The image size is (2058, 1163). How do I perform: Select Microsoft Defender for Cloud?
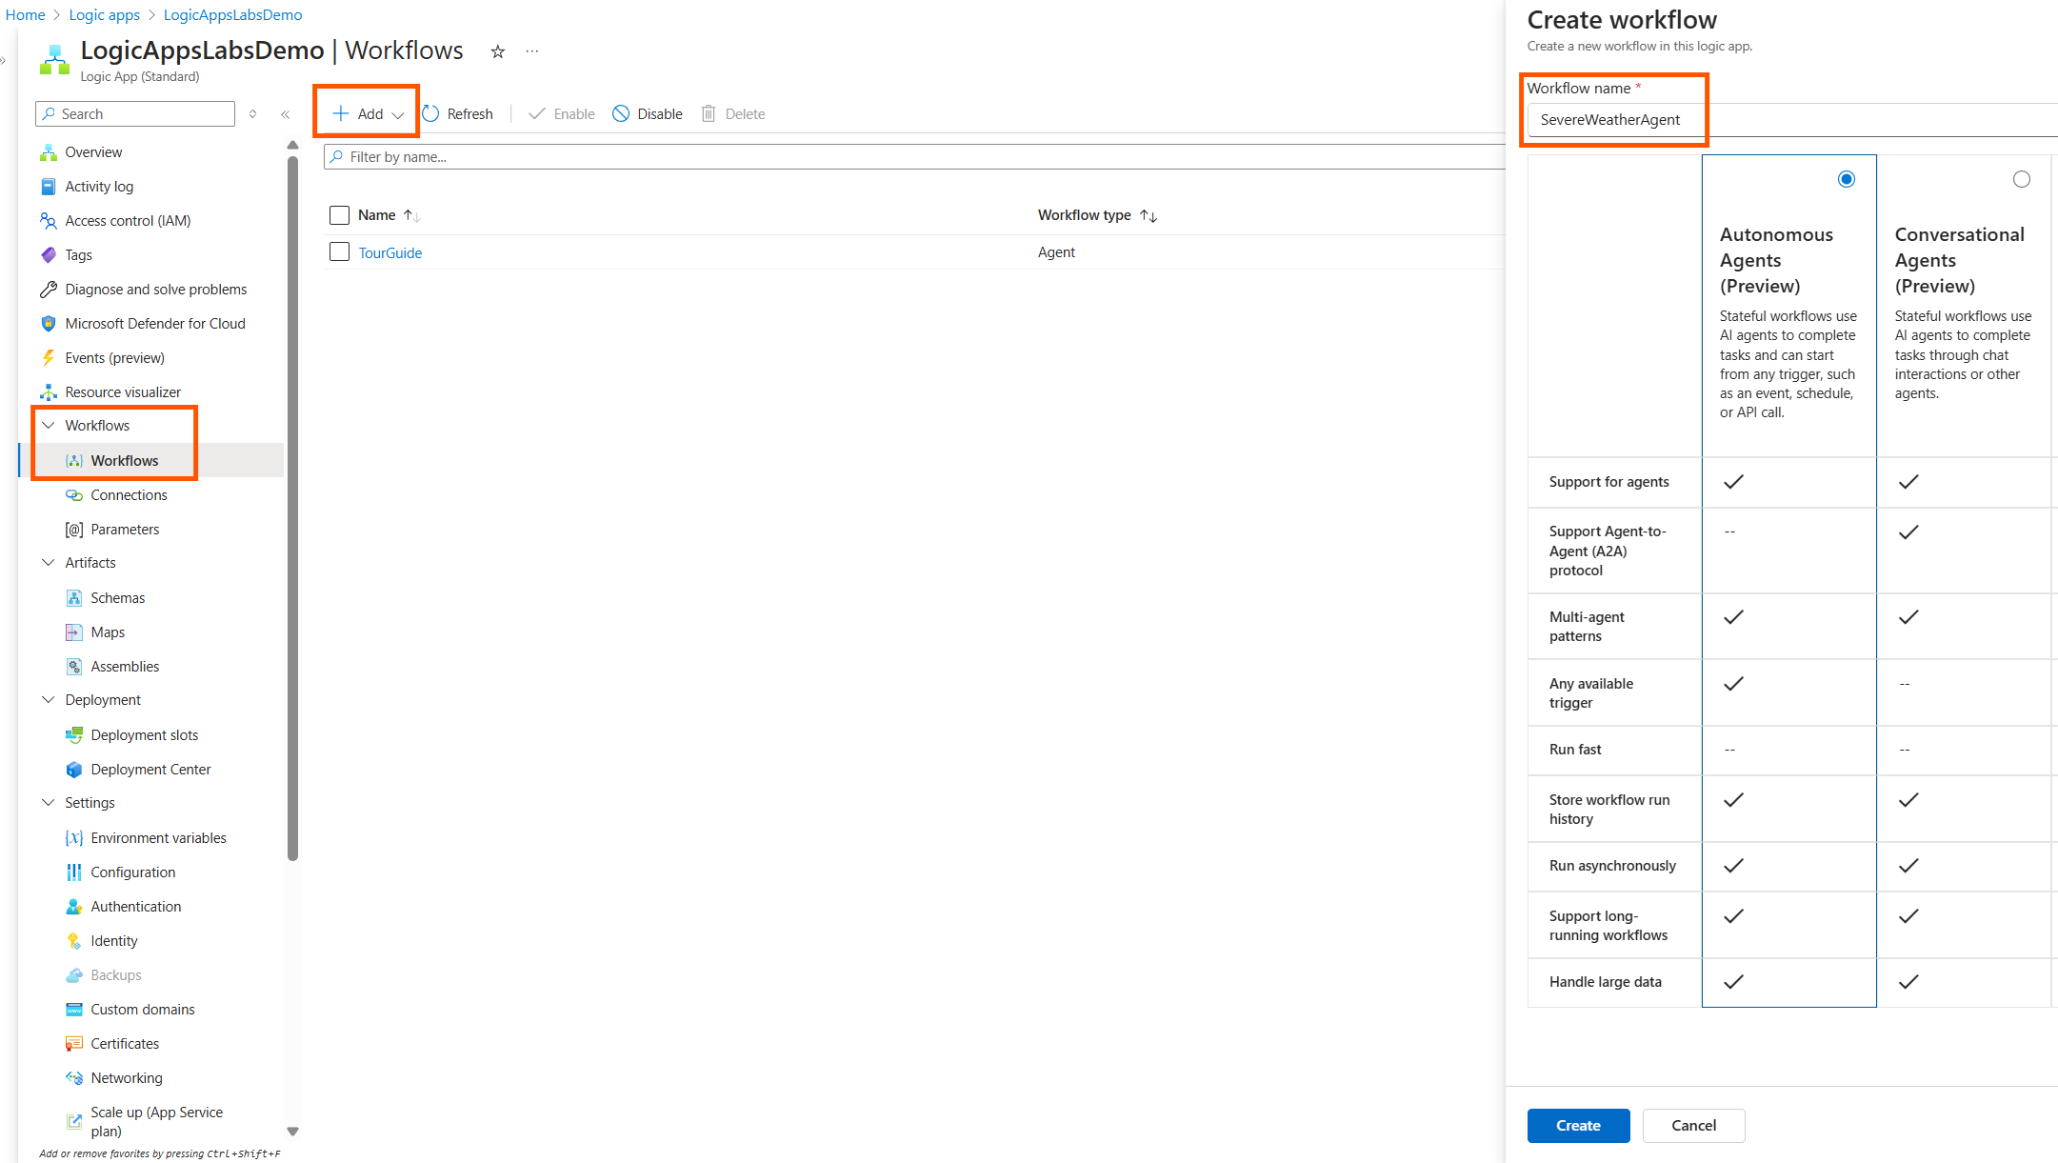(x=154, y=323)
